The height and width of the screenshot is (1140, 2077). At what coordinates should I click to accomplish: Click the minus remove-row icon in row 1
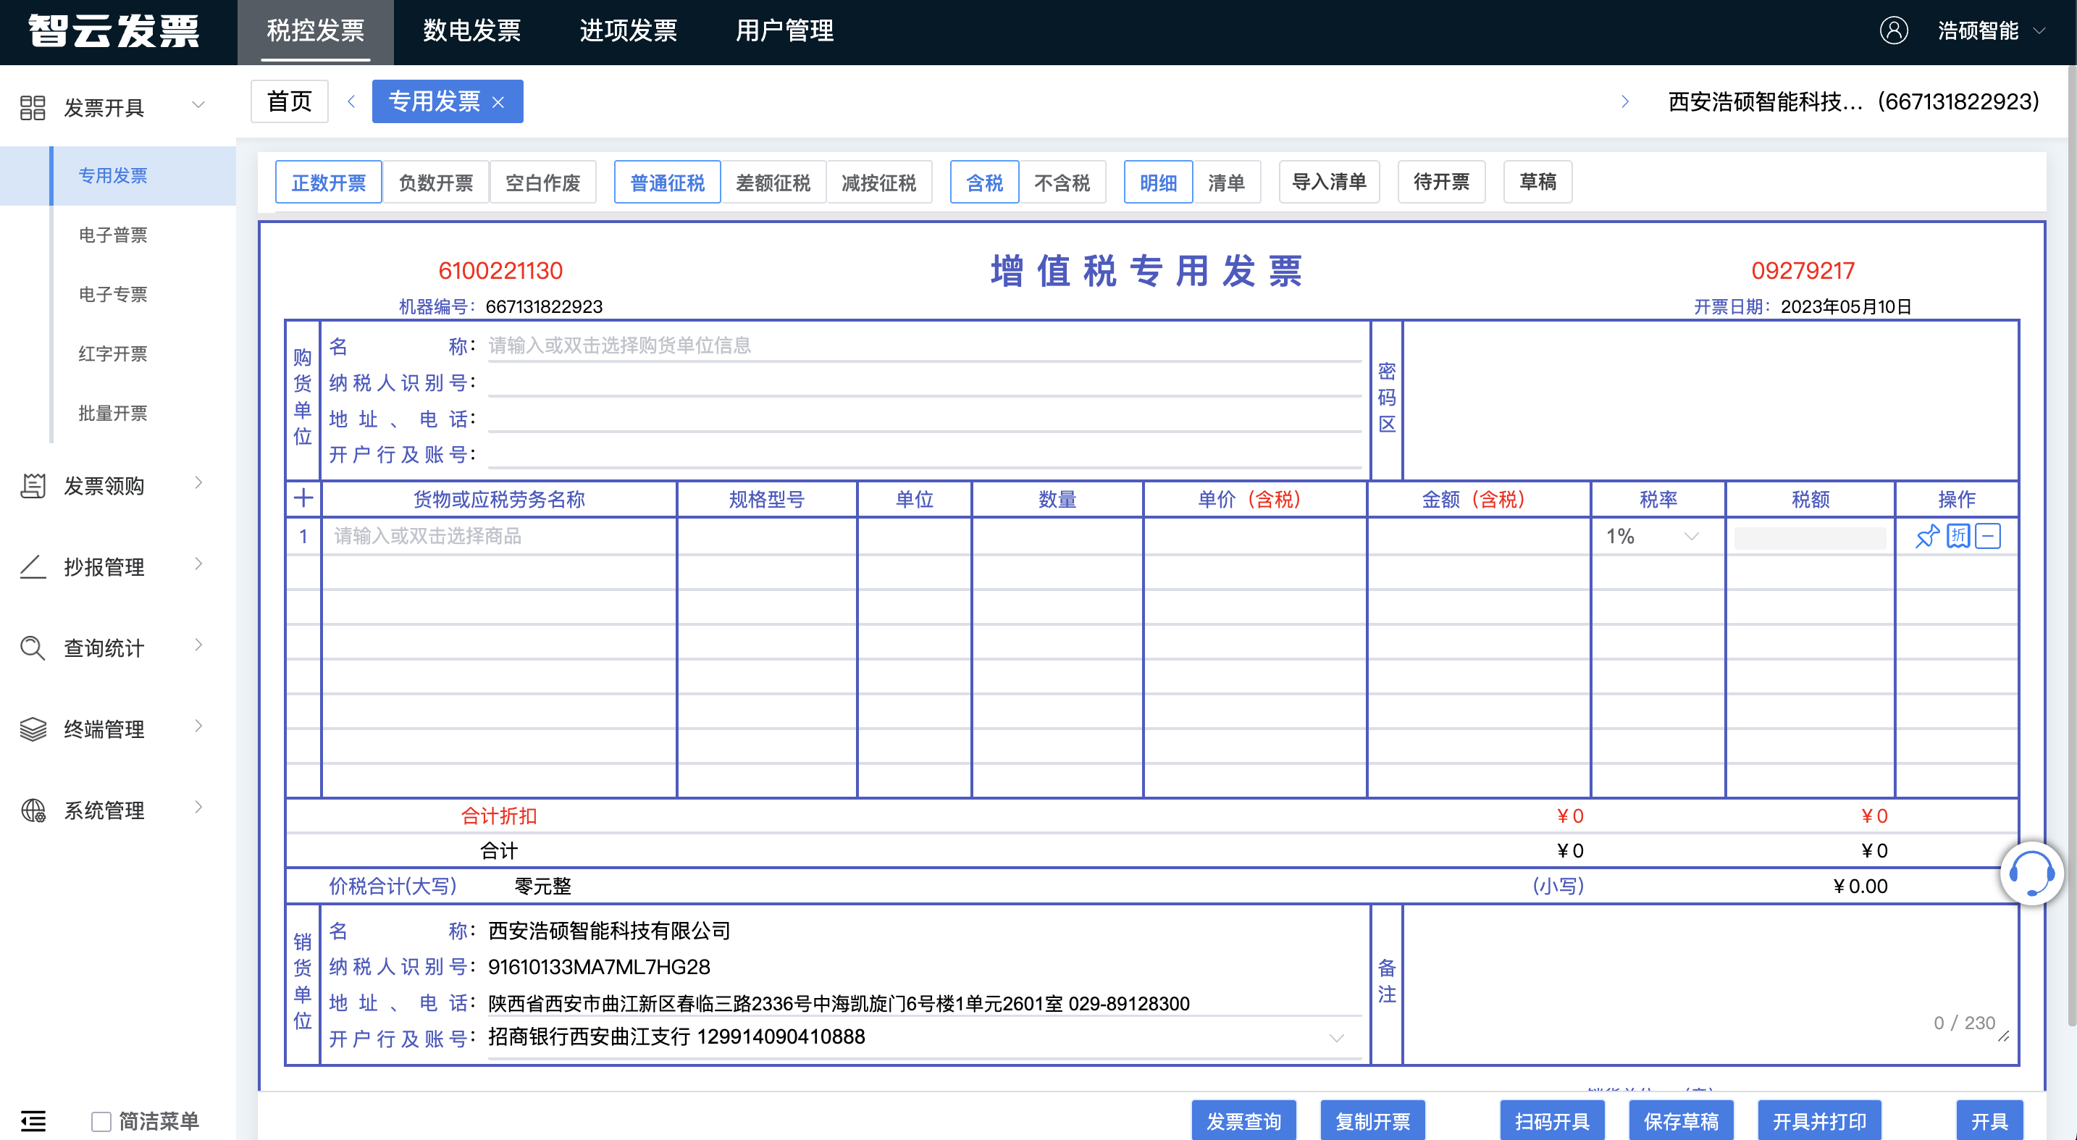click(1989, 536)
